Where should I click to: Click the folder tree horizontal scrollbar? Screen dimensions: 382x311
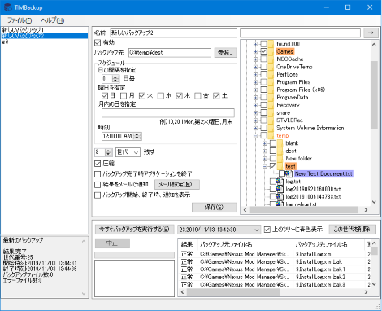pos(306,210)
